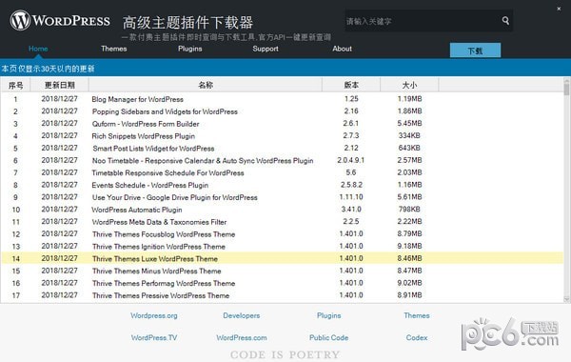Click version 2.0.4.9.1 cell
Viewport: 571px width, 362px height.
click(350, 160)
